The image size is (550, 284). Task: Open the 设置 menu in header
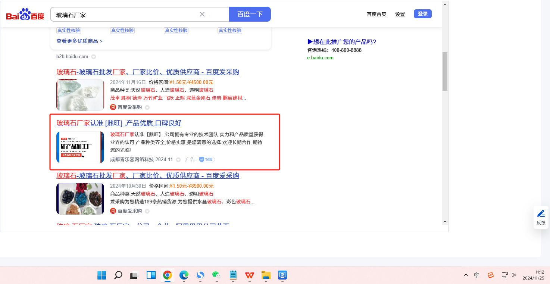(400, 14)
